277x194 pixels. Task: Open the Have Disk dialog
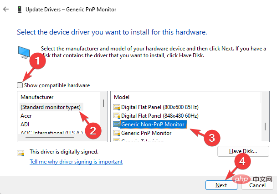[x=243, y=151]
